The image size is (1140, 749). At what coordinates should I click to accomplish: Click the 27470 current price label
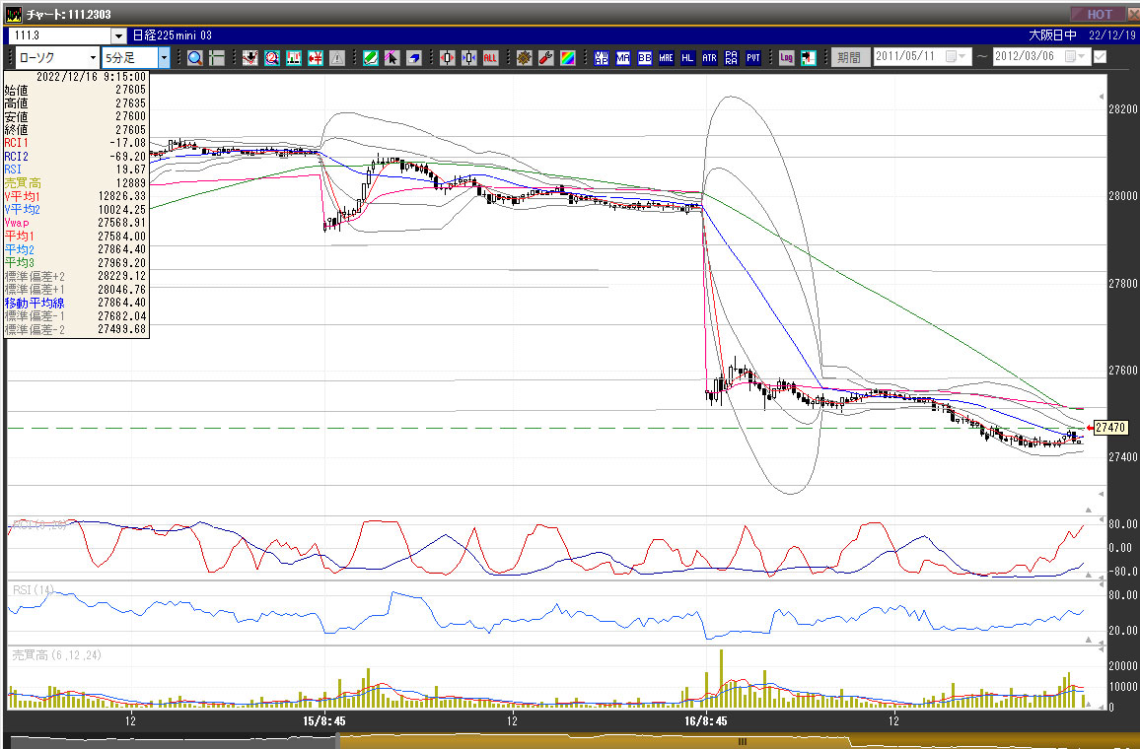[x=1110, y=428]
